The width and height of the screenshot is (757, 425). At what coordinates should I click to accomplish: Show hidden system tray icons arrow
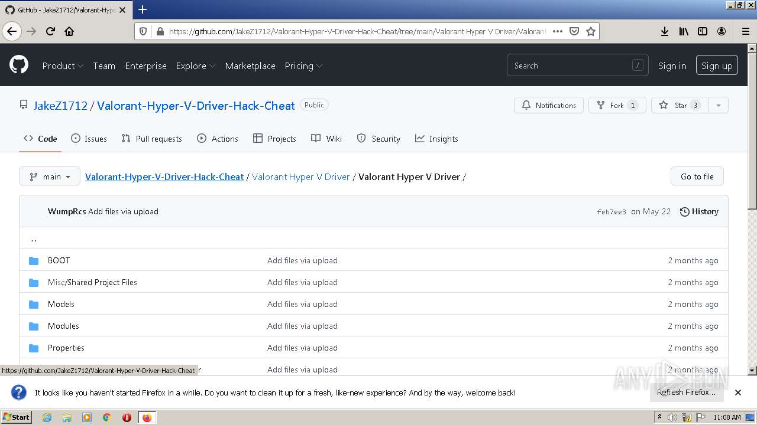click(659, 417)
